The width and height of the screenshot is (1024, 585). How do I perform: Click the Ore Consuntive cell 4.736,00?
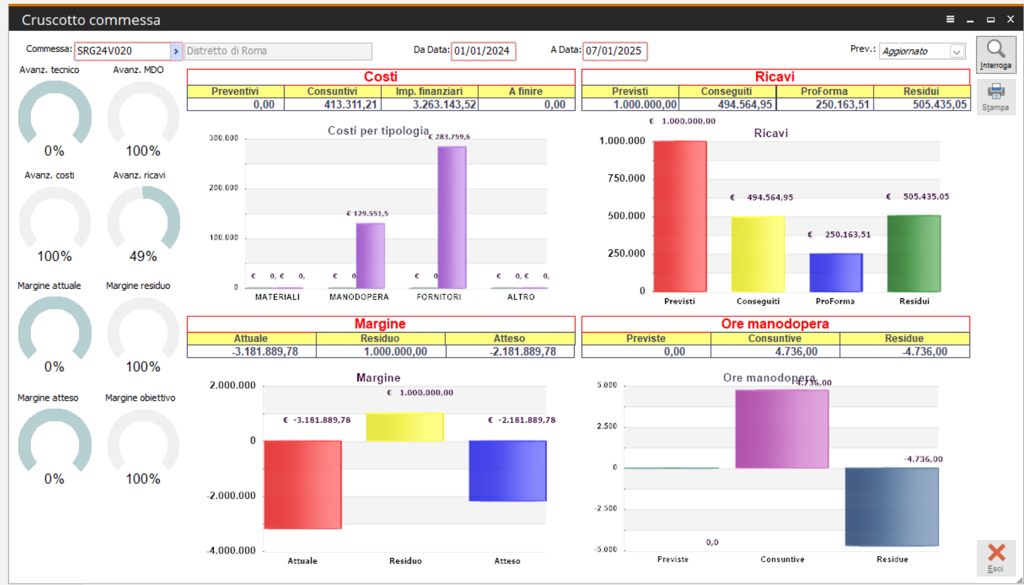point(775,352)
